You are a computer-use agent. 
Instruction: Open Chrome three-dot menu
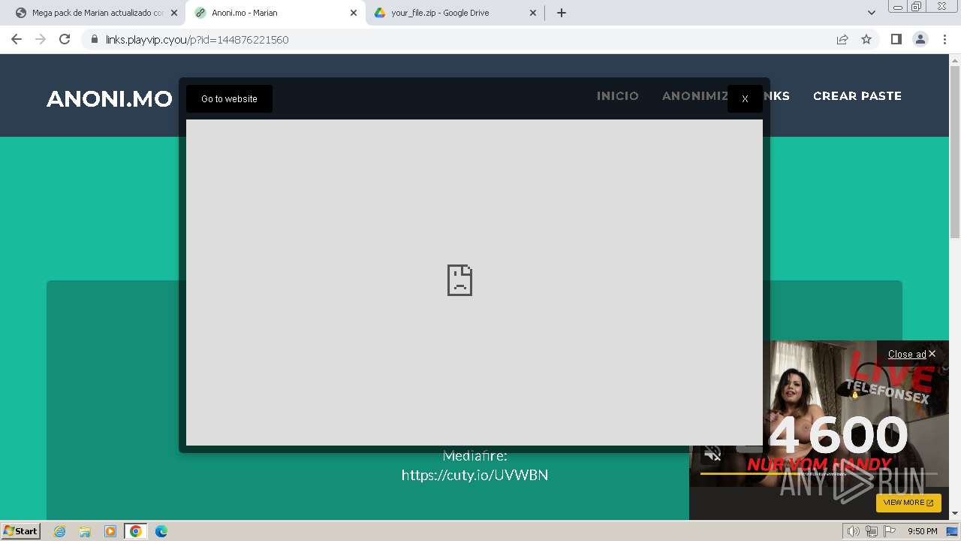[945, 39]
